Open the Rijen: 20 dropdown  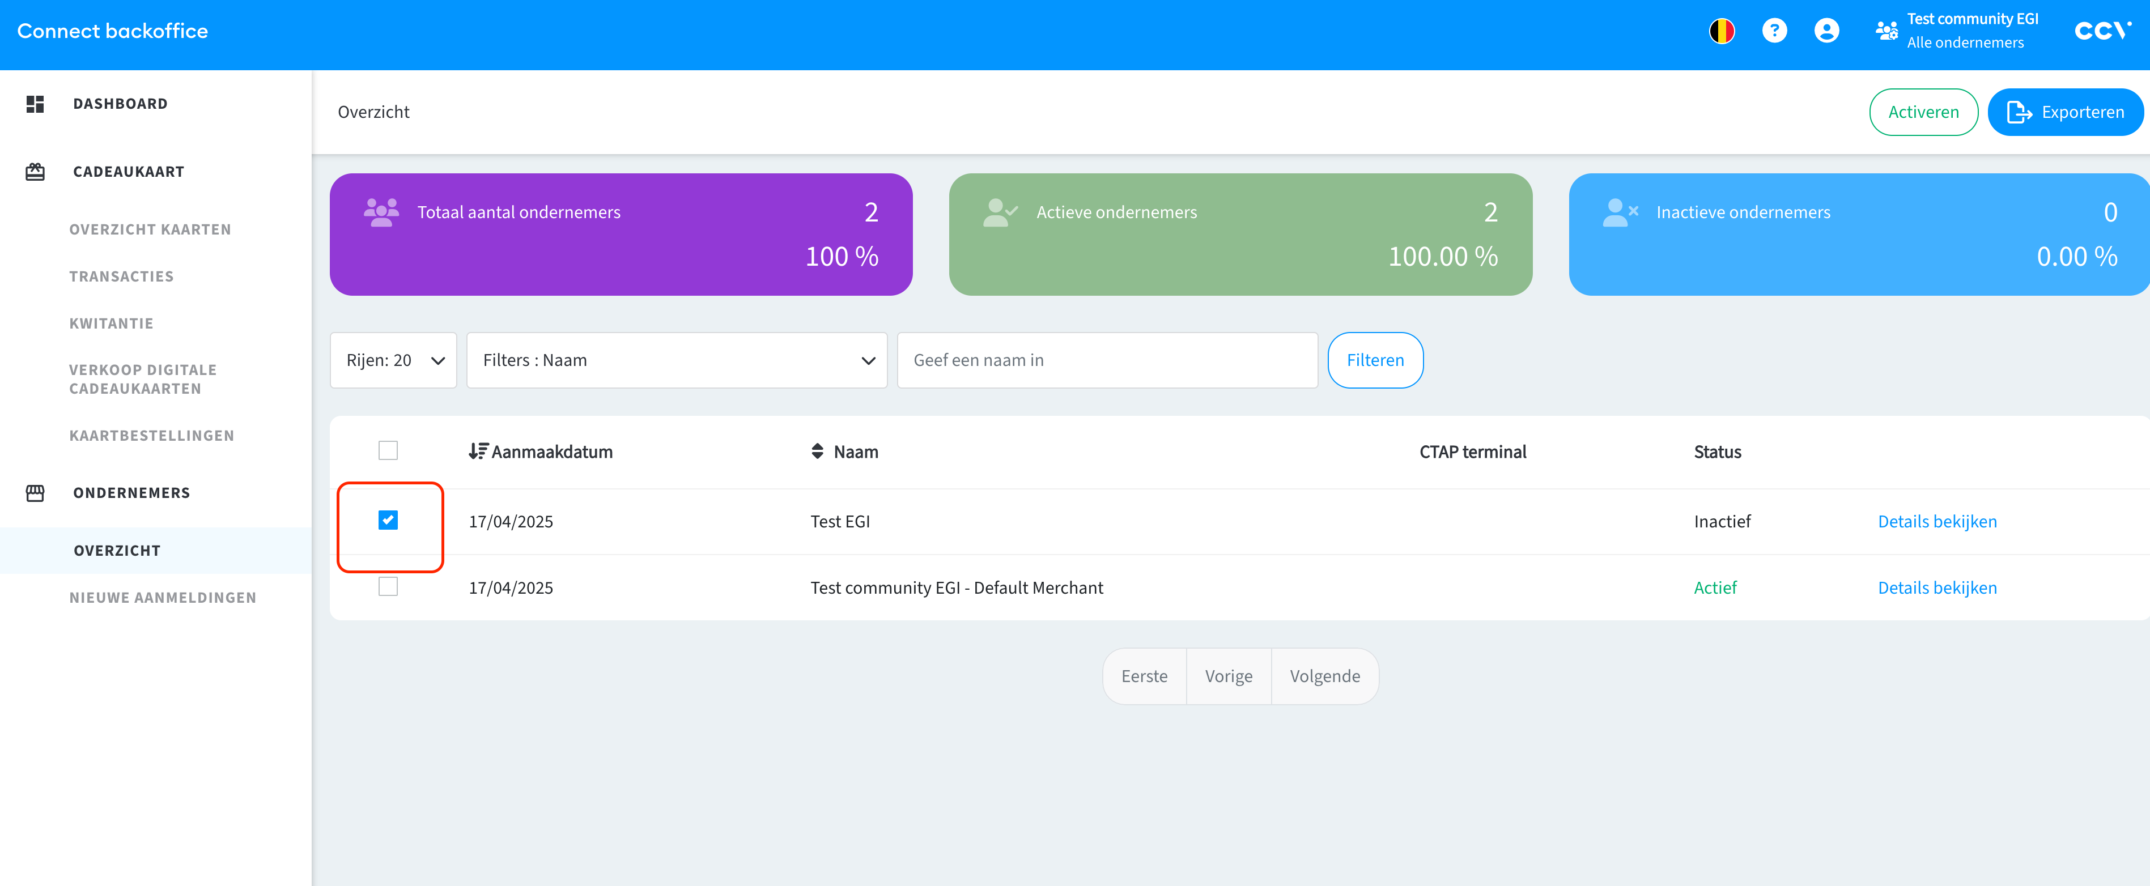393,360
